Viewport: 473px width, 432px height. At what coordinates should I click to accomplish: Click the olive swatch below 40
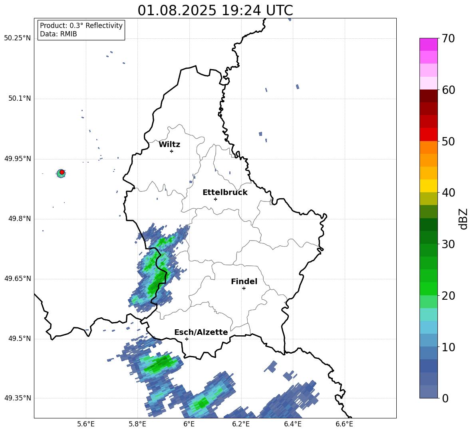[x=428, y=199]
